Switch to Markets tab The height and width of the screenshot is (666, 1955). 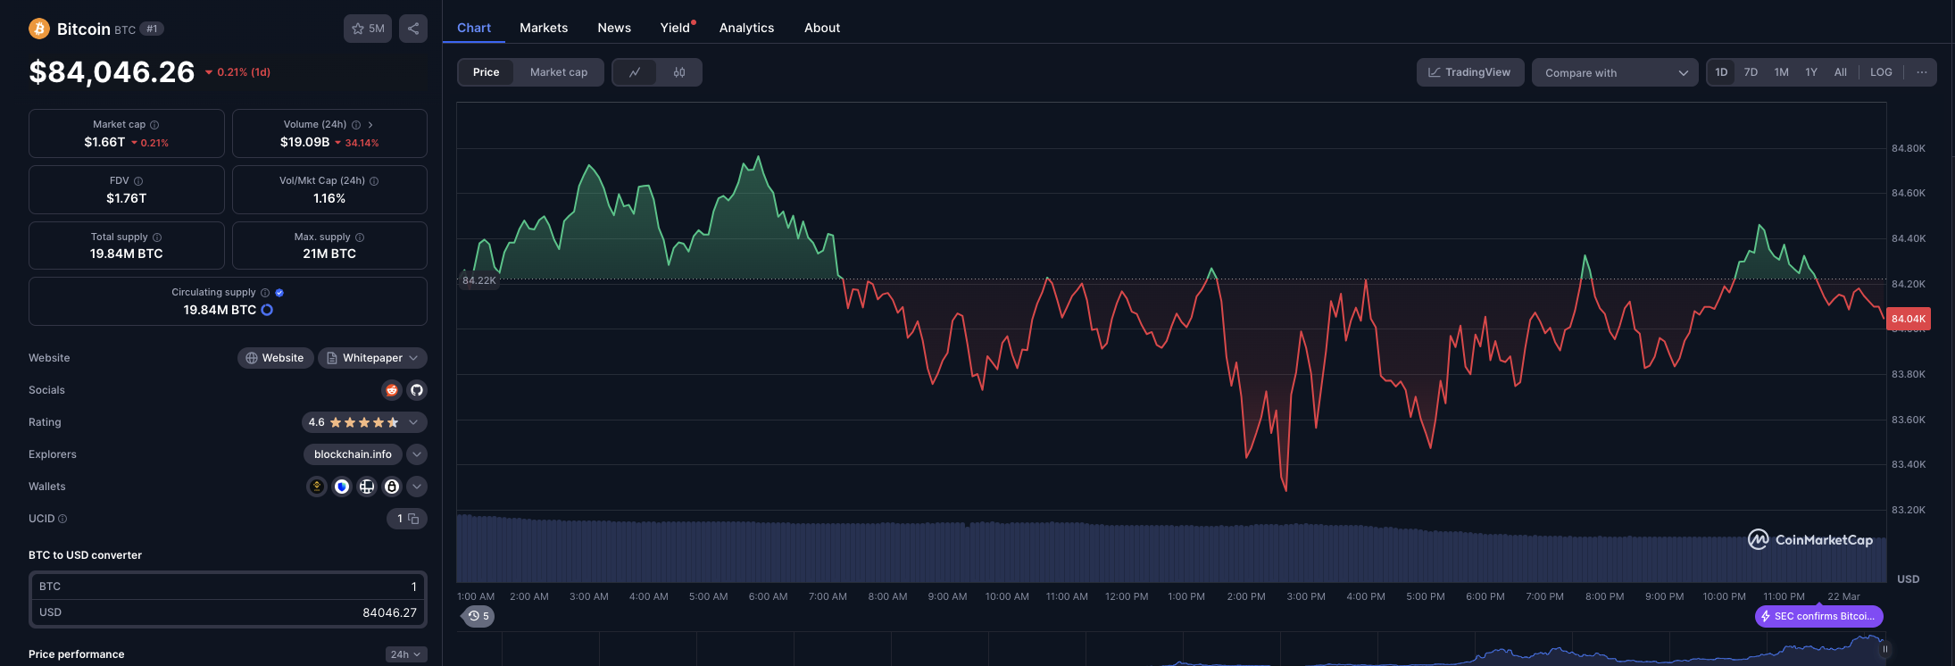tap(544, 28)
